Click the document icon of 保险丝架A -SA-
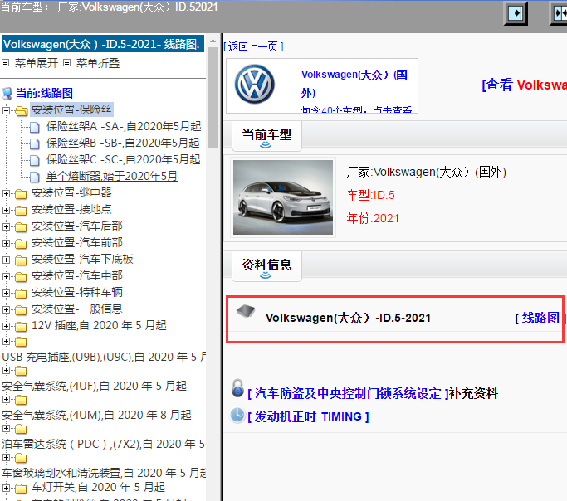The height and width of the screenshot is (501, 567). [x=34, y=127]
